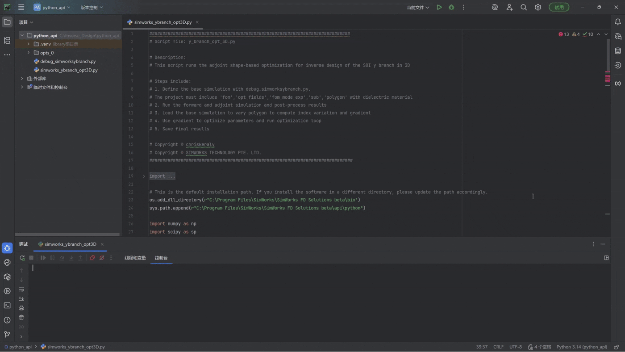Toggle scroll to end in console
Image resolution: width=625 pixels, height=352 pixels.
click(21, 299)
